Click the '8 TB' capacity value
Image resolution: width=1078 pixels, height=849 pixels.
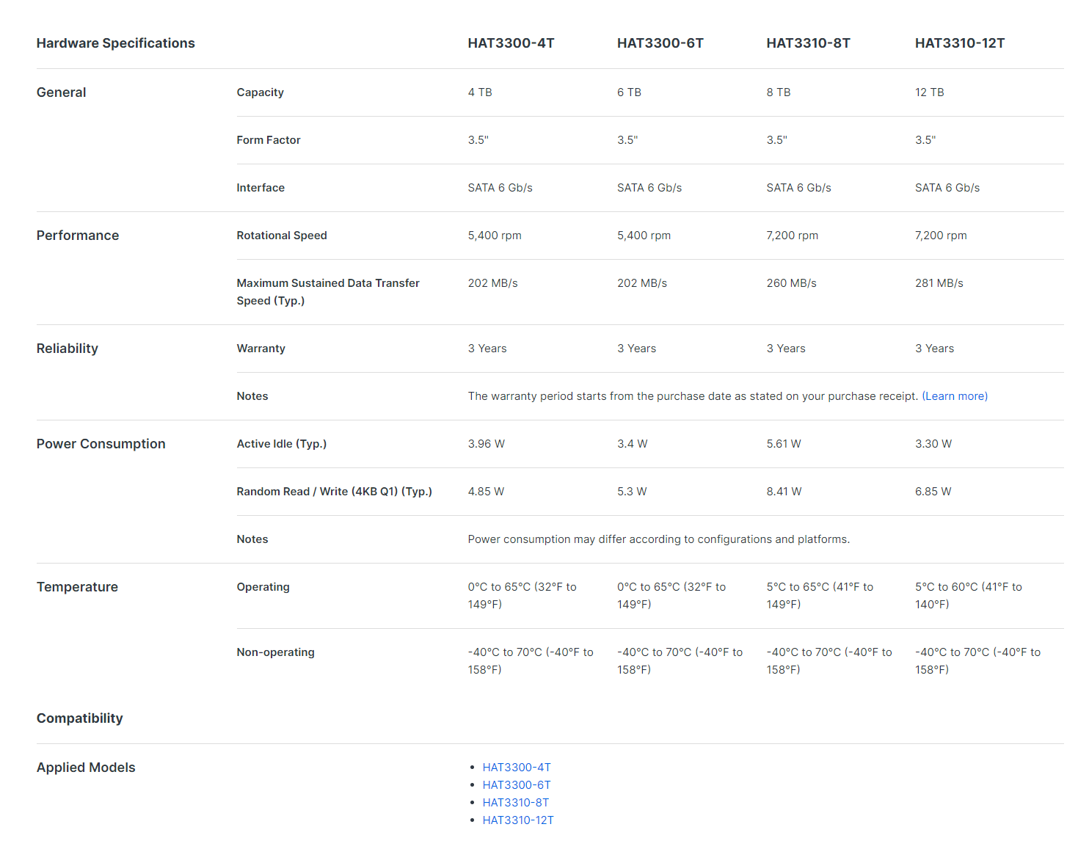pos(779,92)
